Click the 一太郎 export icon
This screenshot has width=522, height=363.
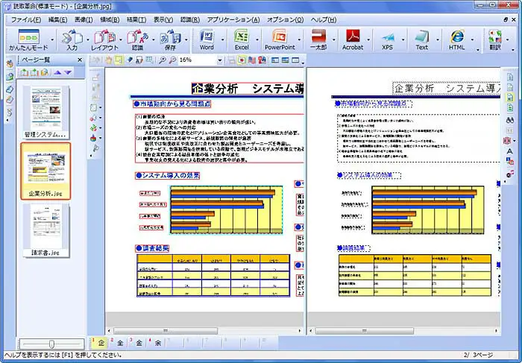(318, 39)
